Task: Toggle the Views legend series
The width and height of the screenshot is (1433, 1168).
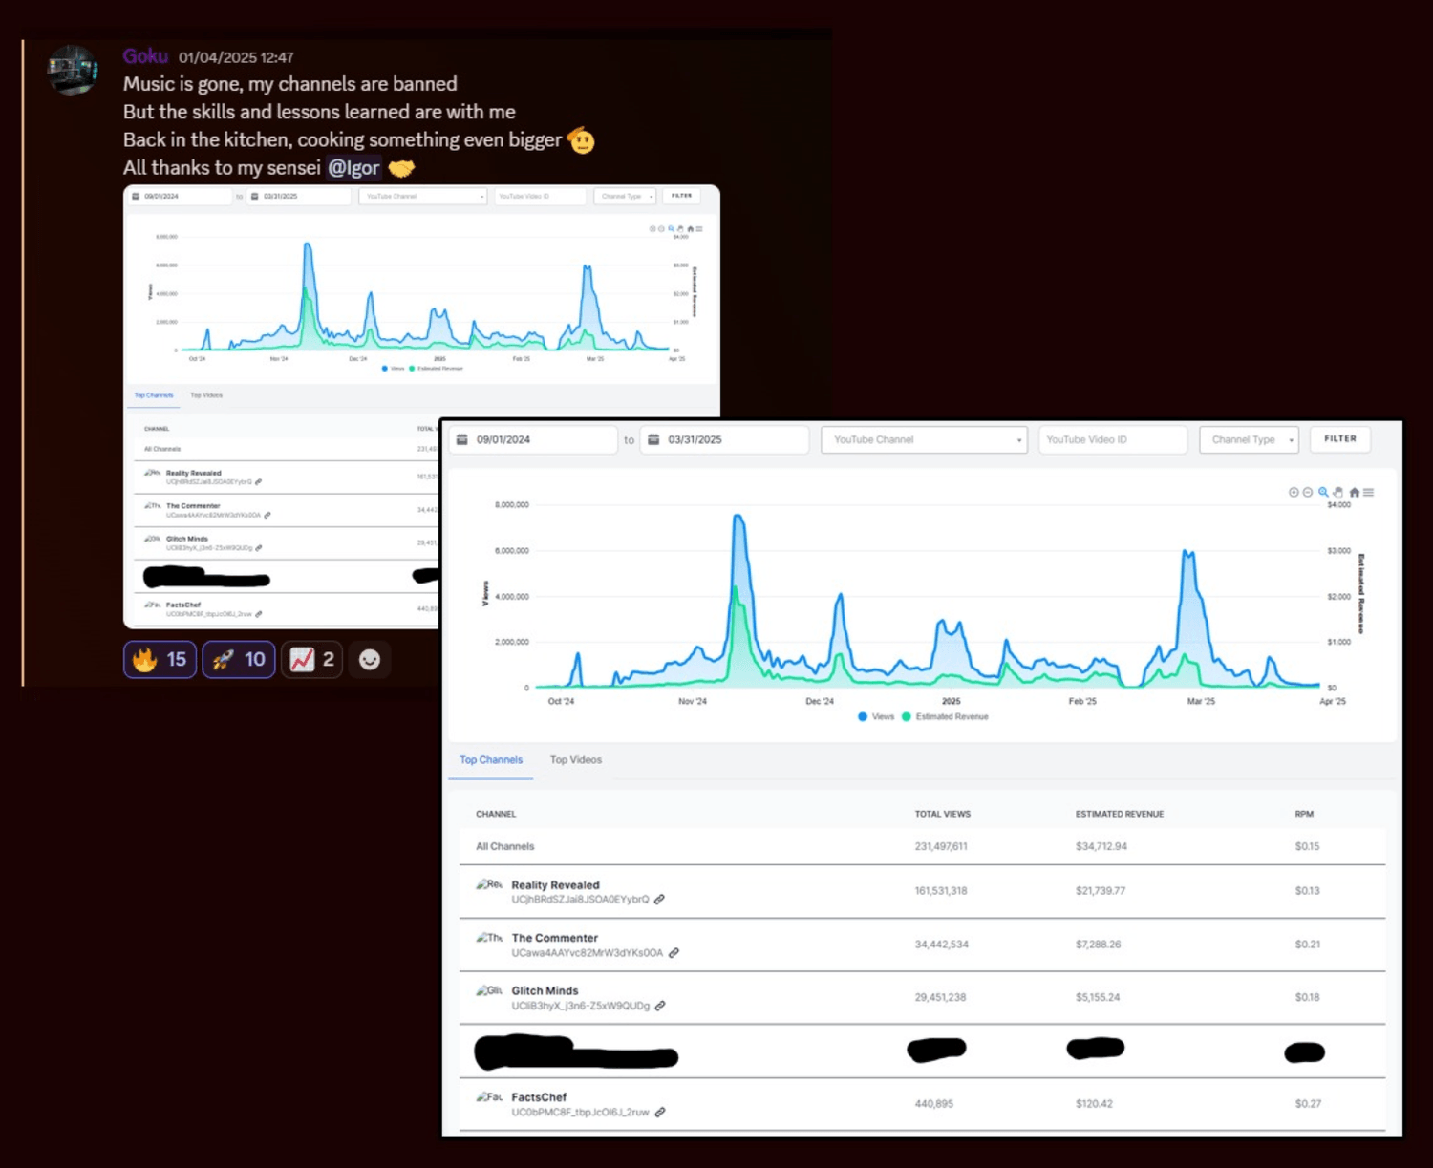Action: coord(876,717)
